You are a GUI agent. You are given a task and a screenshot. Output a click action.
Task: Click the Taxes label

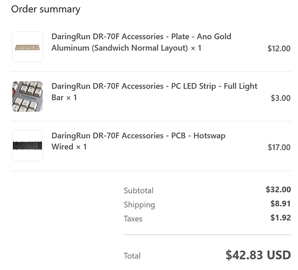pyautogui.click(x=133, y=219)
